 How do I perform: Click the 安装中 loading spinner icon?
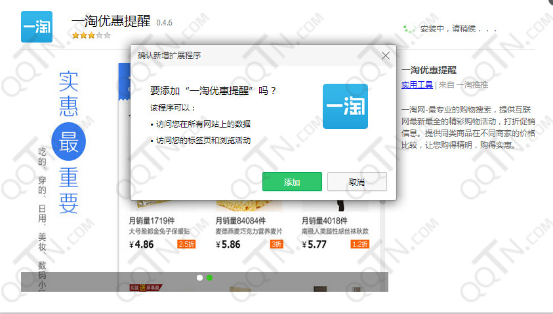point(409,29)
